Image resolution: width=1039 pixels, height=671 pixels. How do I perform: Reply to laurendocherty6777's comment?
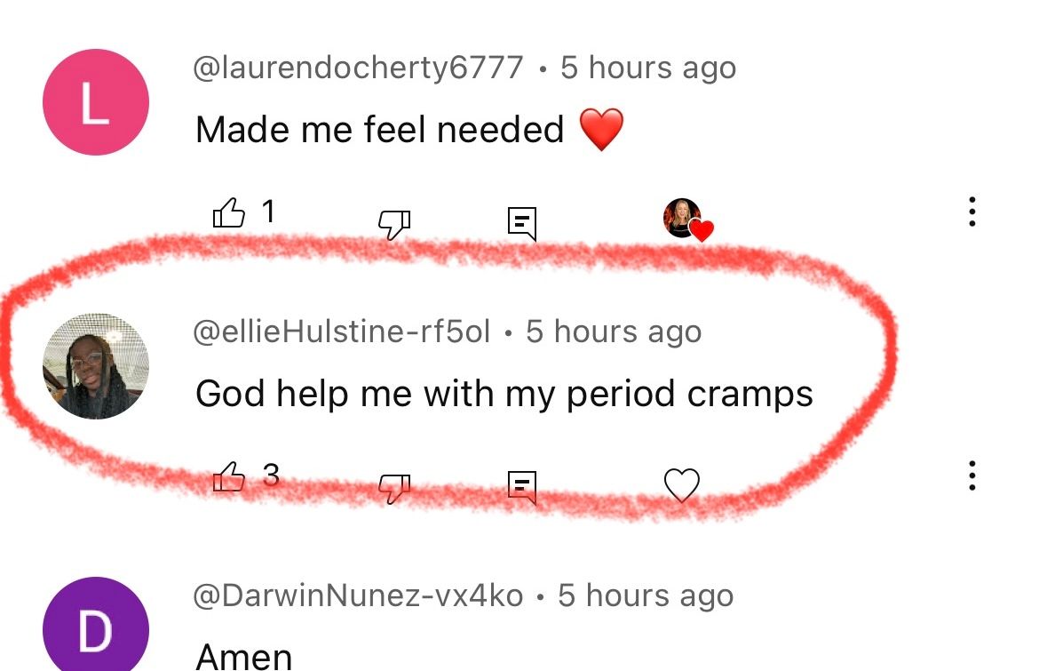pyautogui.click(x=521, y=223)
